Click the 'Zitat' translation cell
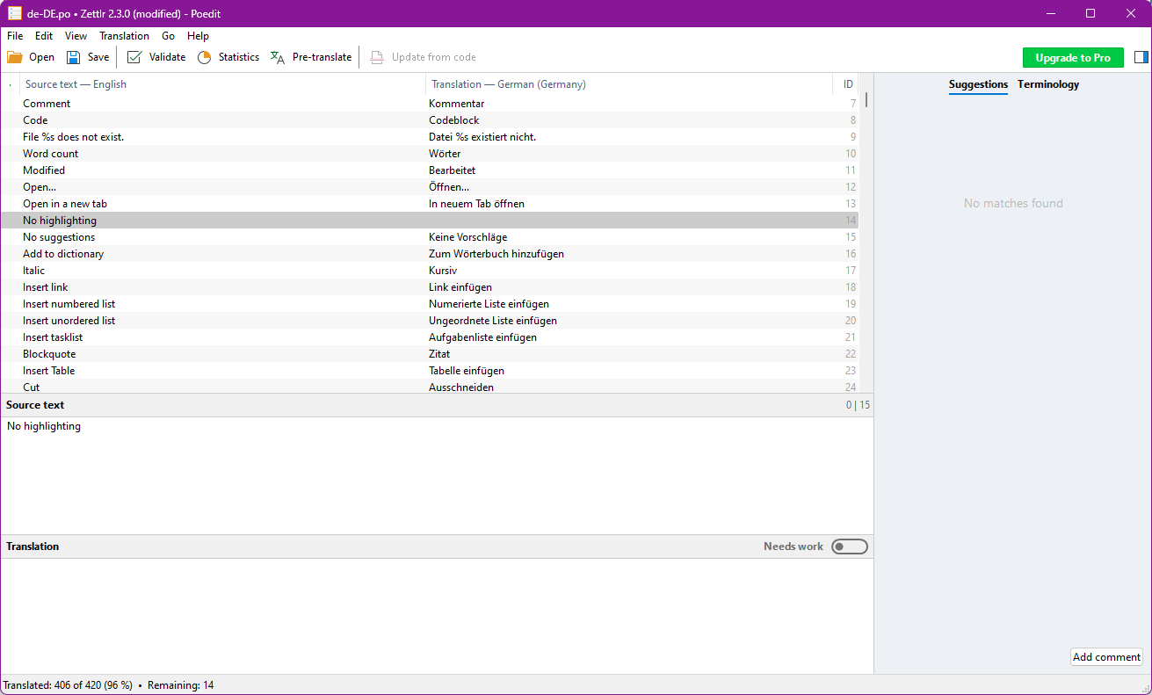Viewport: 1152px width, 695px height. (439, 354)
